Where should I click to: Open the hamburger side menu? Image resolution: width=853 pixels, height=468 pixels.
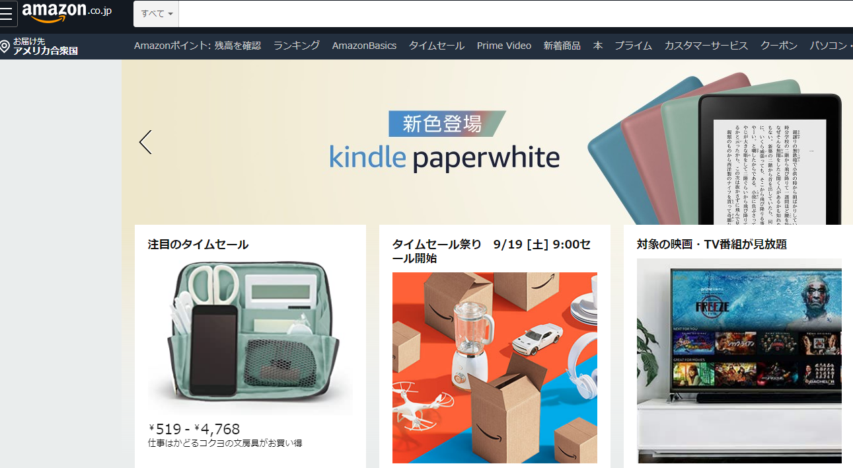7,14
